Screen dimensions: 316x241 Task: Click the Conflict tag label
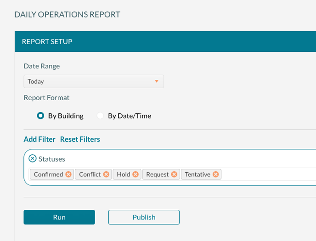tap(90, 174)
